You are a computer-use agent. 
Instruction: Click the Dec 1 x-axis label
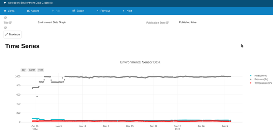point(106,126)
